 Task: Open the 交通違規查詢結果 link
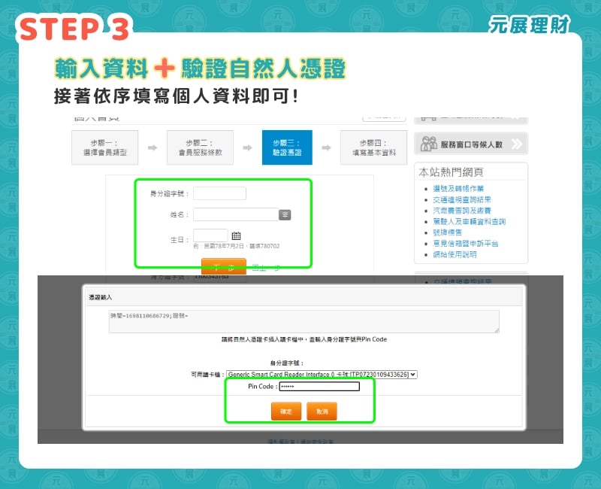(462, 199)
